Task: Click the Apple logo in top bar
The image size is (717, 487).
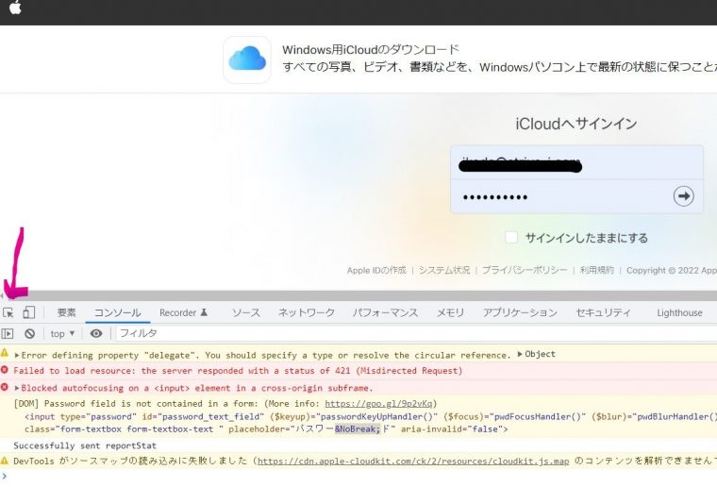Action: tap(15, 7)
